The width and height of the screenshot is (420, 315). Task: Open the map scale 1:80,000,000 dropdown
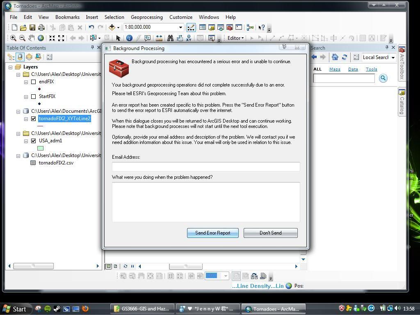tap(180, 27)
